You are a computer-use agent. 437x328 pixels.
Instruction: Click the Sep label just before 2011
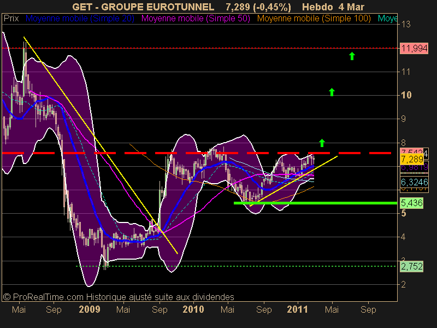click(x=264, y=309)
